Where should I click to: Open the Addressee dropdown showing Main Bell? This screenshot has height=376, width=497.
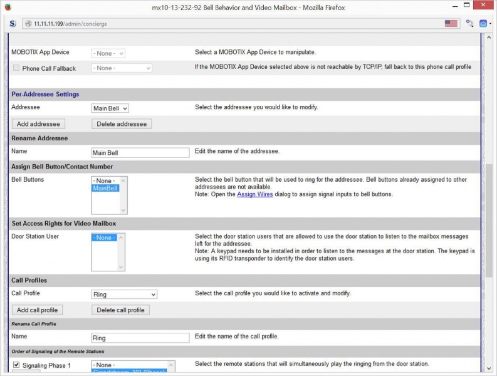pos(110,108)
